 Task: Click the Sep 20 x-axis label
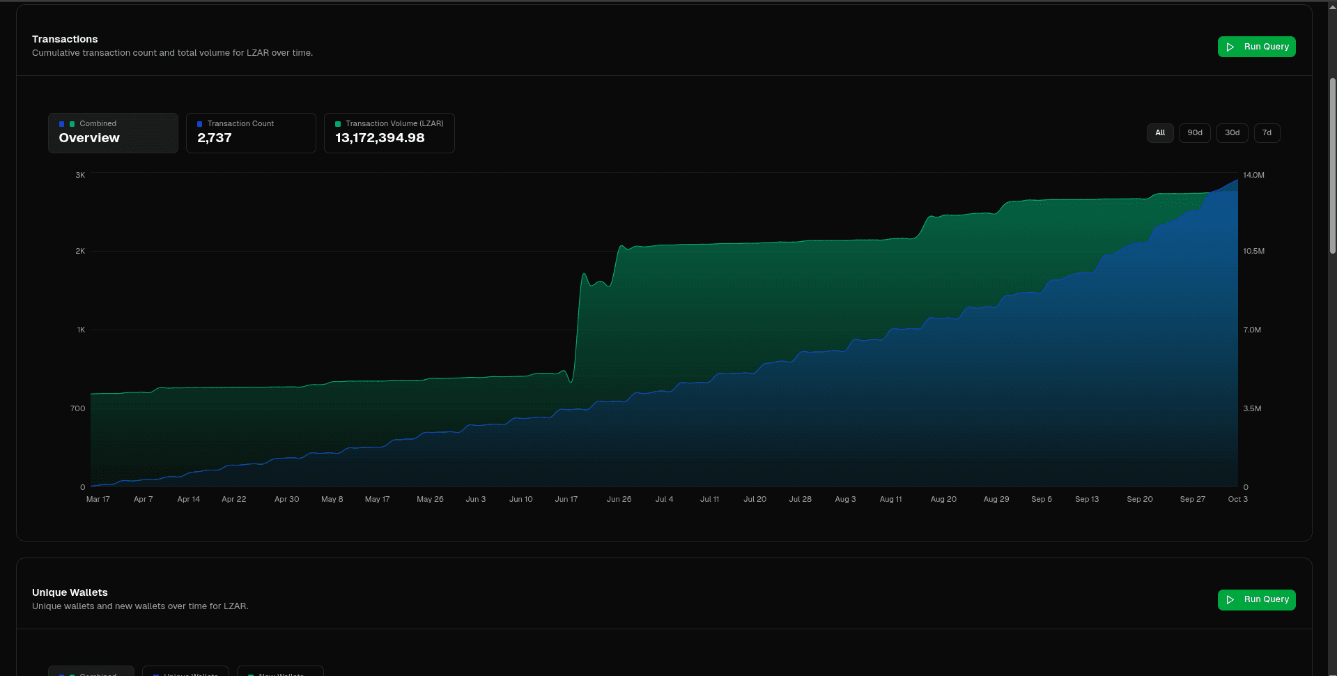pyautogui.click(x=1140, y=499)
